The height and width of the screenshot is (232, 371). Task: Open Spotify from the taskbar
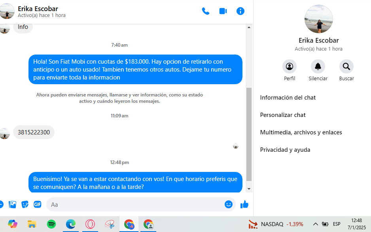(x=51, y=224)
